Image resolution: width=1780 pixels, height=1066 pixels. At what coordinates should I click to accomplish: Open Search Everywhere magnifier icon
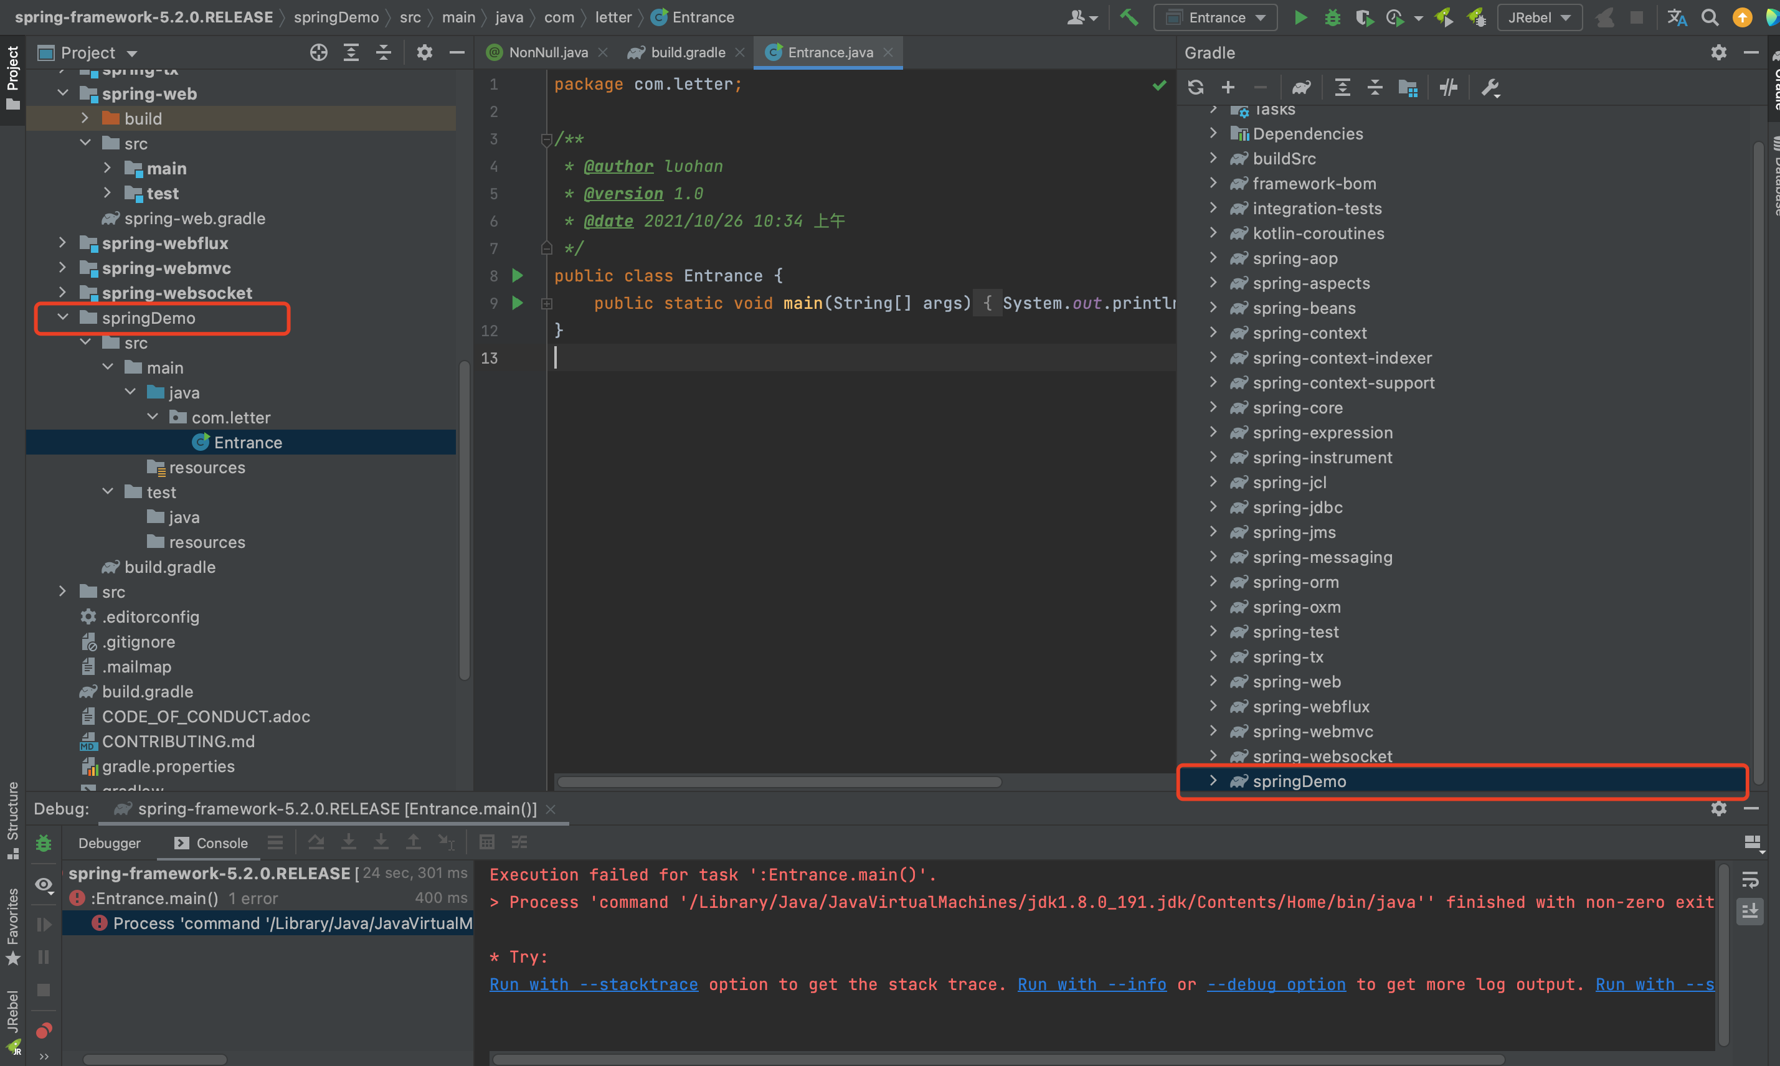(1710, 17)
